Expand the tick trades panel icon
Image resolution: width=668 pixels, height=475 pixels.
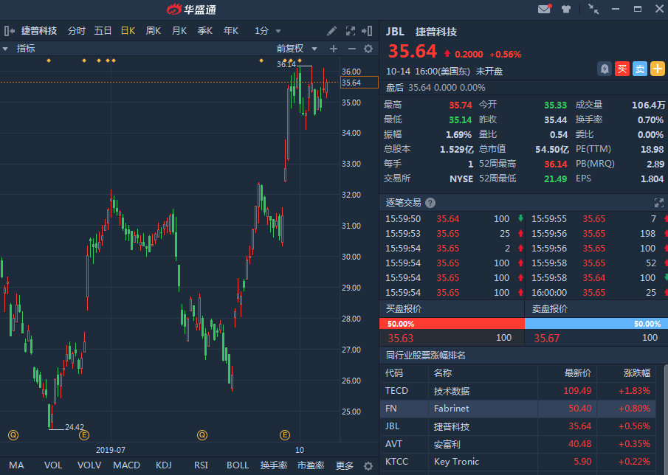(658, 203)
